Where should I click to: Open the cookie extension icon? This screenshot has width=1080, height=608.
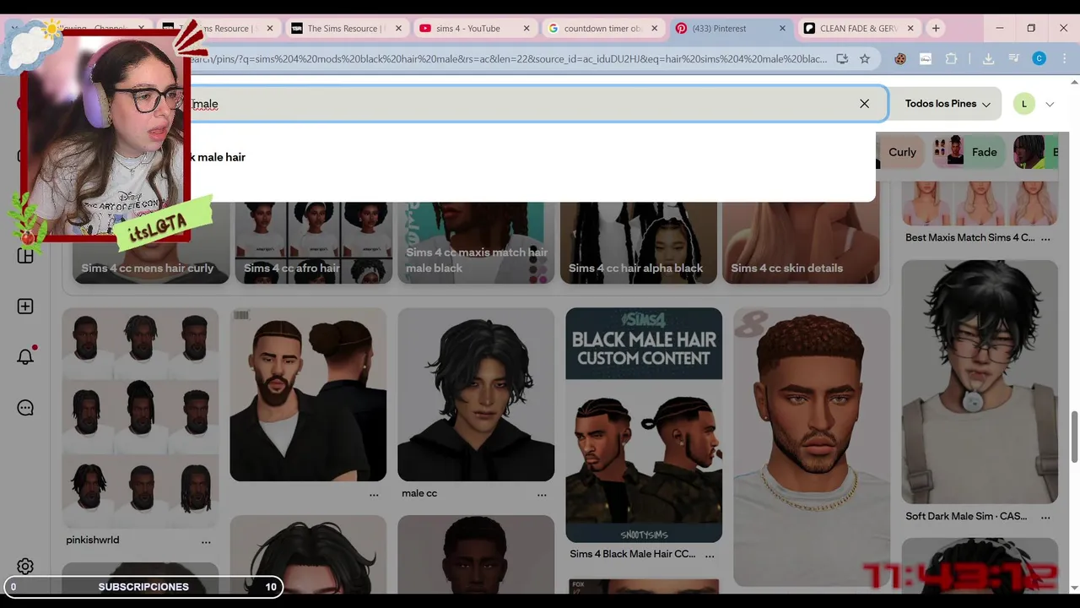[x=900, y=58]
